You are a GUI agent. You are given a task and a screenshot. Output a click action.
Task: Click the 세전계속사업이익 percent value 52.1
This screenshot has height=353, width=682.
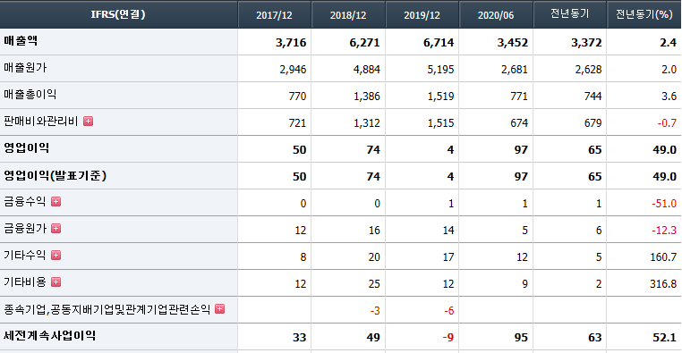[x=665, y=338]
